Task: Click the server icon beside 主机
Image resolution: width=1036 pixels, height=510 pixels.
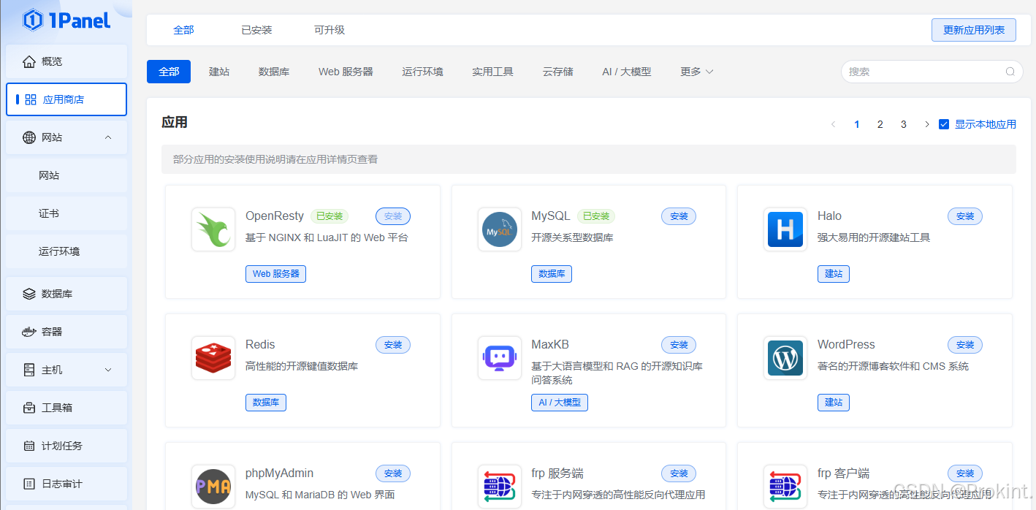Action: click(x=29, y=370)
